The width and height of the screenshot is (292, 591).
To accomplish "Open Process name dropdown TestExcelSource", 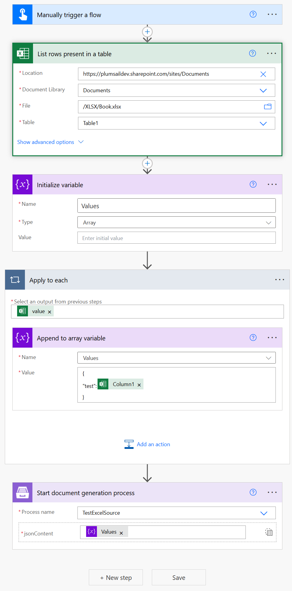I will [x=263, y=513].
